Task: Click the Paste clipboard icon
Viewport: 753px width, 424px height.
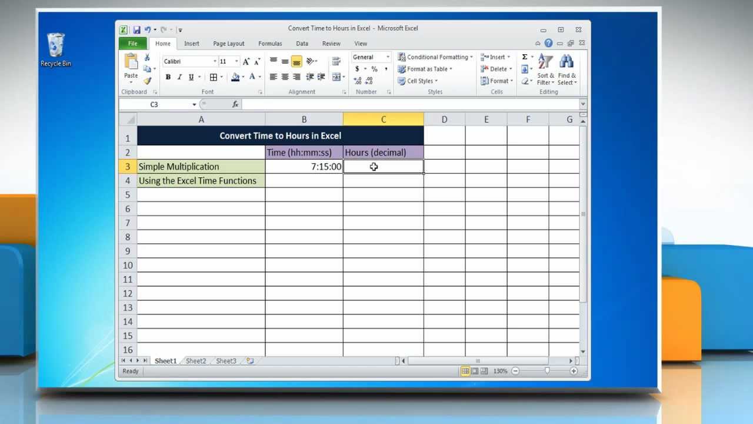Action: point(131,61)
